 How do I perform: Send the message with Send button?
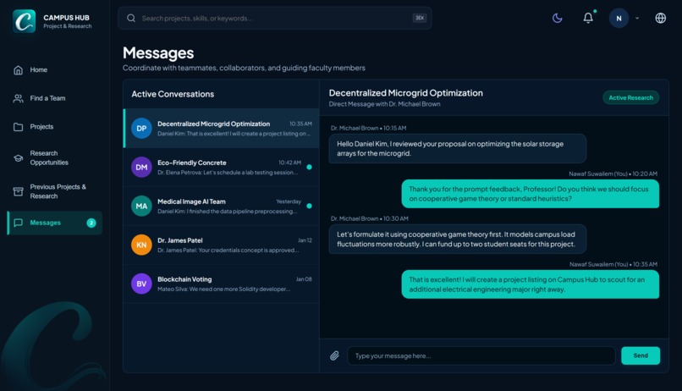641,355
